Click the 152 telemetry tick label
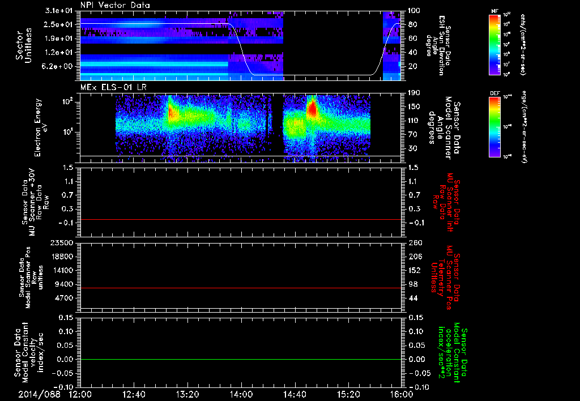The image size is (580, 401). 414,270
